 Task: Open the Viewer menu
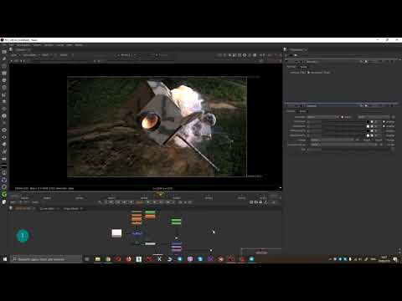tap(37, 45)
